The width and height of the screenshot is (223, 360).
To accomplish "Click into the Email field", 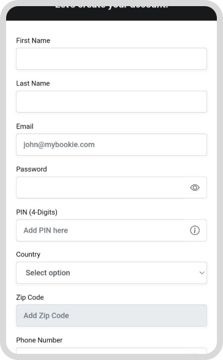I will pyautogui.click(x=112, y=145).
